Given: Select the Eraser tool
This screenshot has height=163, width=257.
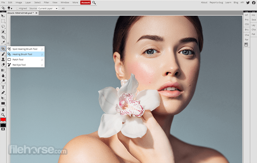Looking at the screenshot, I should pos(3,65).
